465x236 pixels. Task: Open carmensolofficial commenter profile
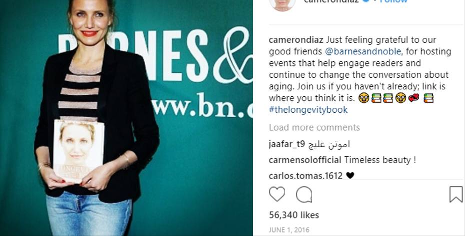point(305,160)
